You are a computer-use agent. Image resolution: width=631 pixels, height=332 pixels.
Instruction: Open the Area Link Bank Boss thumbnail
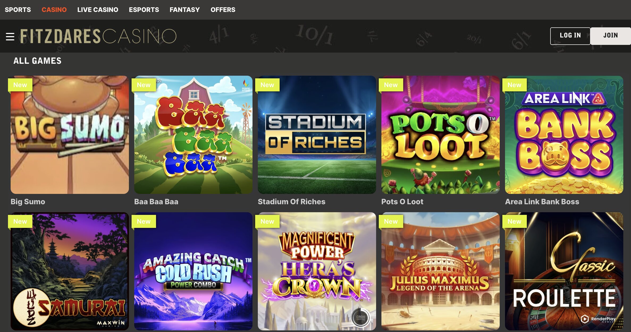564,135
